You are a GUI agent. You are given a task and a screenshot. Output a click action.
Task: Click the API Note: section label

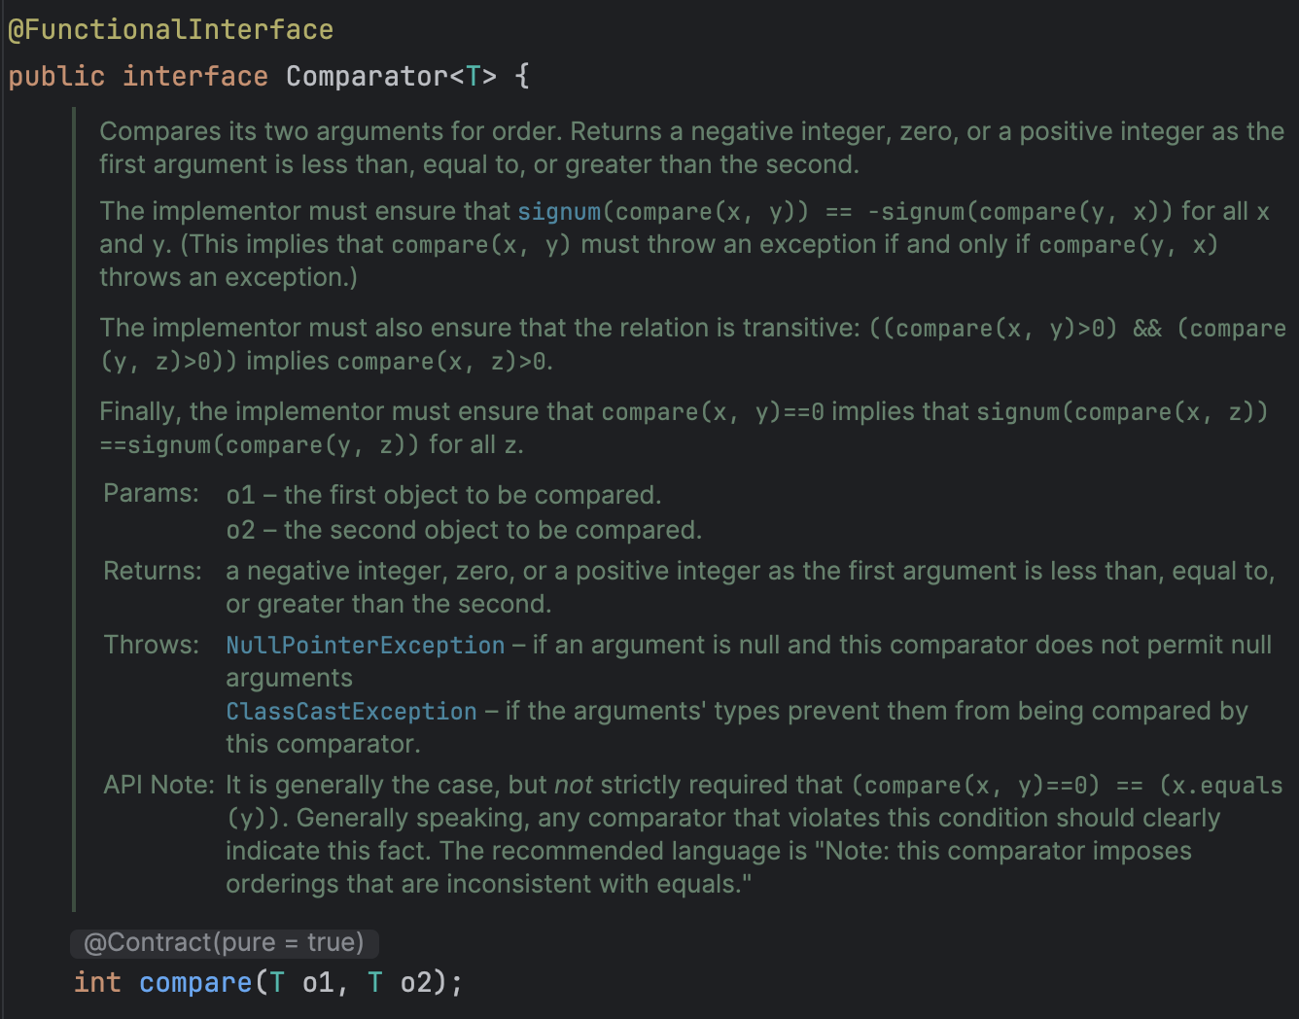[x=158, y=785]
